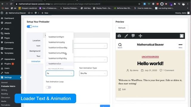
Task: Select fadeMatrixInRight option
Action: tap(60, 37)
